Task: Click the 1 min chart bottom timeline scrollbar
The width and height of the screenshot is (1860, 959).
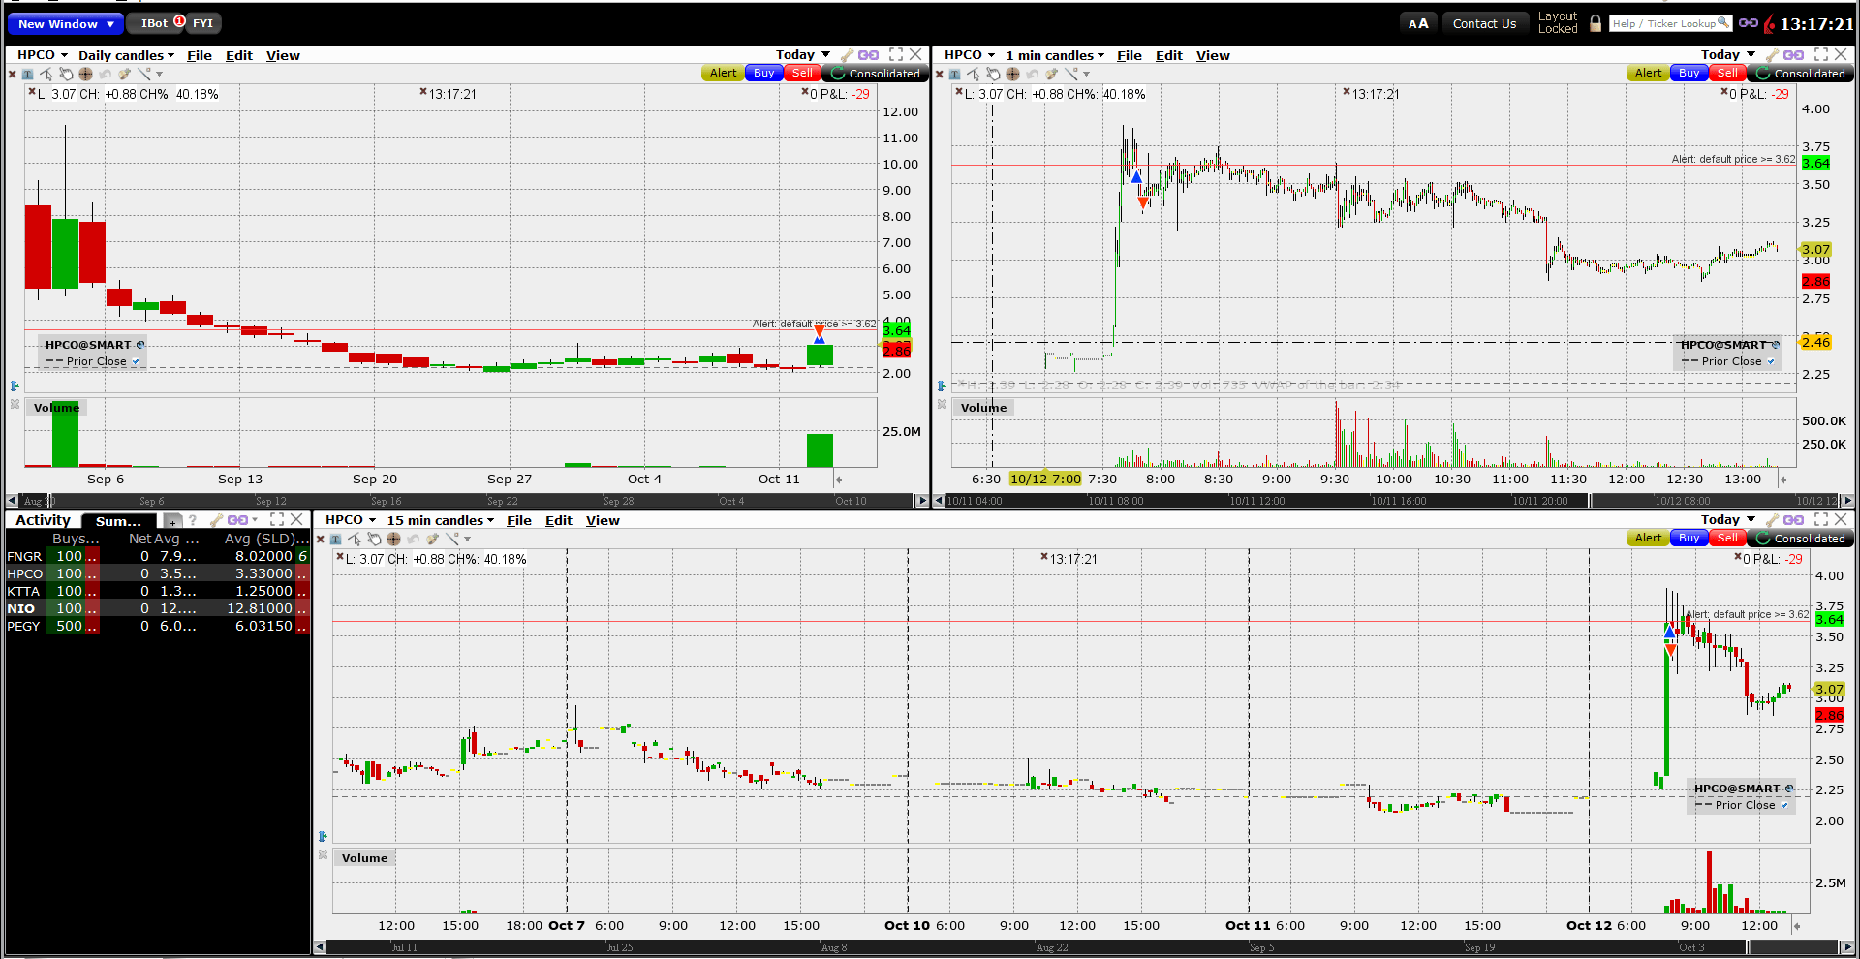Action: [x=1393, y=501]
